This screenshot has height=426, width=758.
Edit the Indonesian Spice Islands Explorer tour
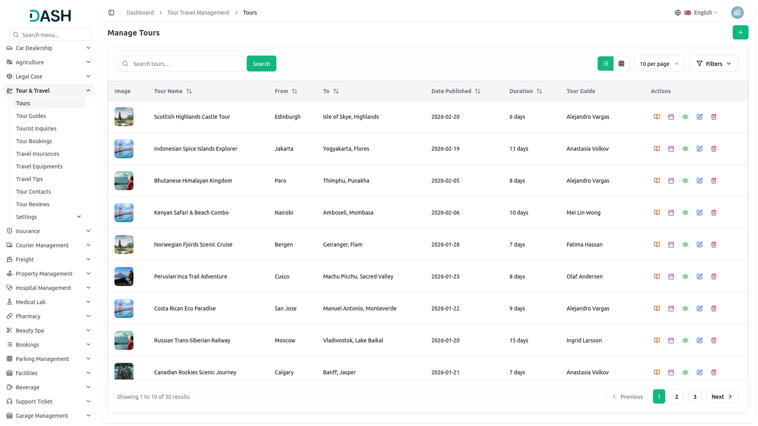699,149
